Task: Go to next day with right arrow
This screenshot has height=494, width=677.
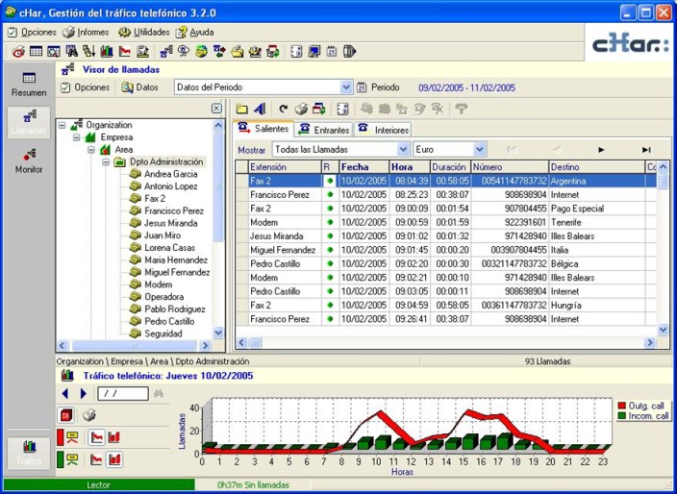Action: tap(84, 393)
